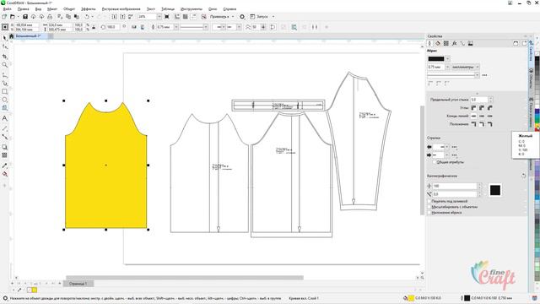
Task: Click the Open folder icon
Action: pos(13,17)
